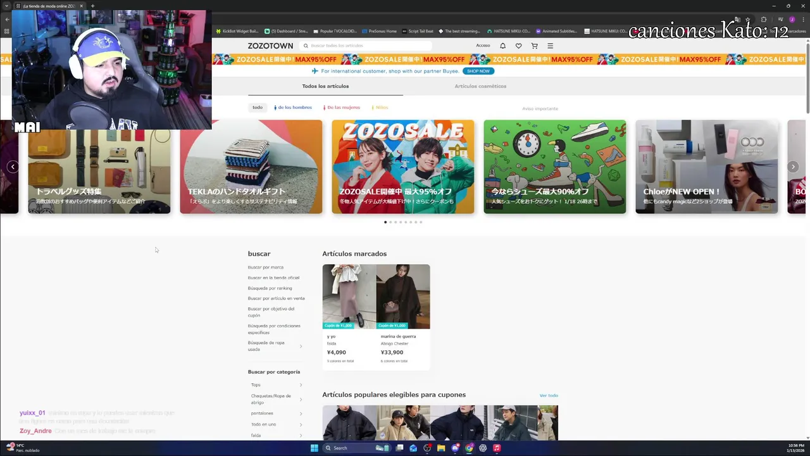810x456 pixels.
Task: Open the ZOZOSALE 95% off banner
Action: point(403,167)
